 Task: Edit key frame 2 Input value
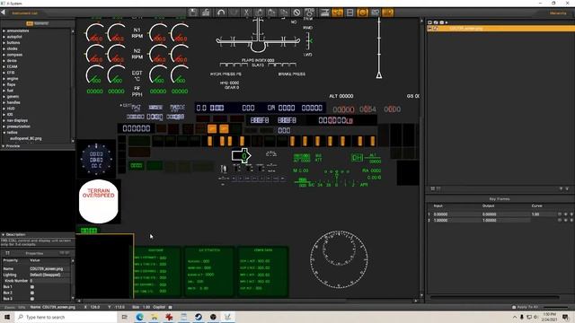[456, 220]
